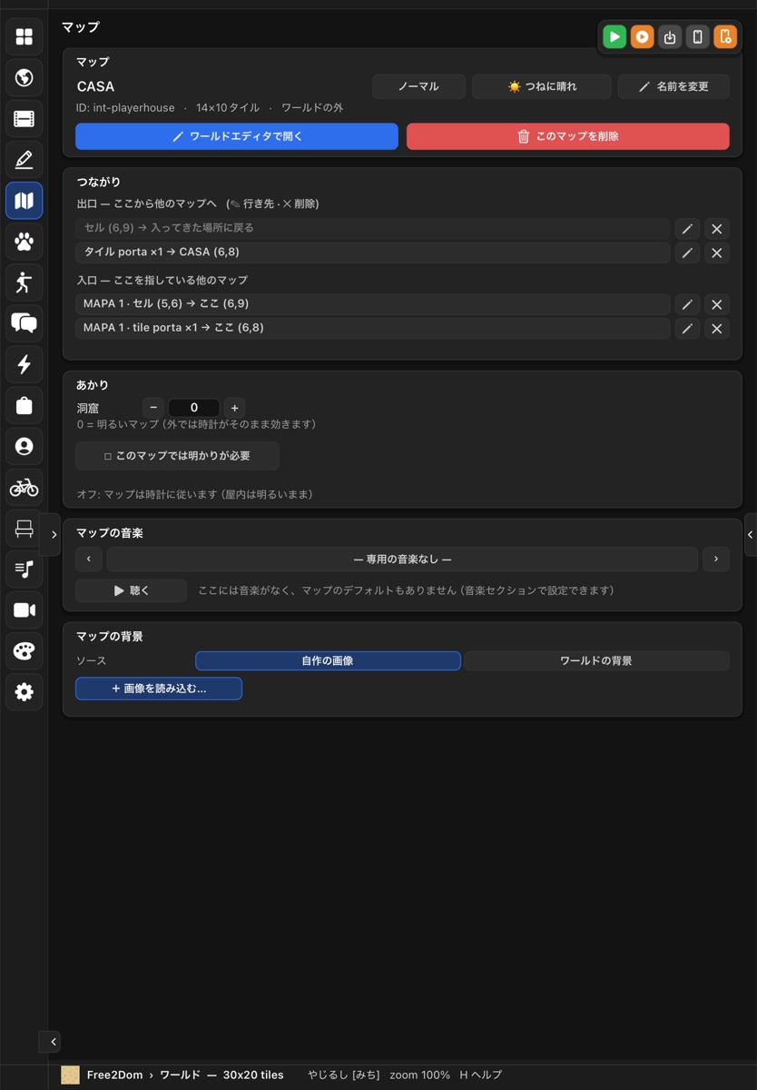This screenshot has height=1090, width=757.
Task: Open the bicycle section
Action: 25,488
